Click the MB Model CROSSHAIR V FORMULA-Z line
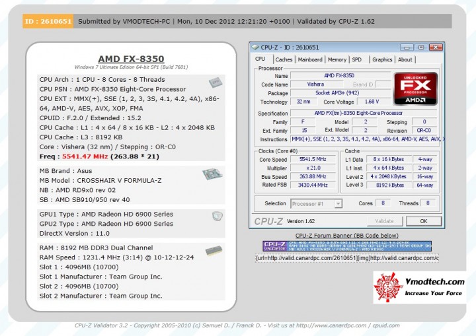 [x=100, y=180]
